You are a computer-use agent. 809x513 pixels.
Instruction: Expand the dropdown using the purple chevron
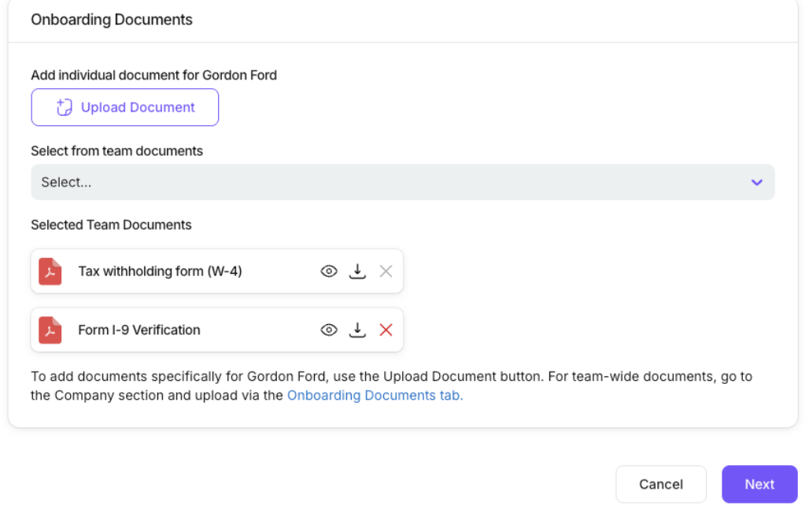point(756,183)
